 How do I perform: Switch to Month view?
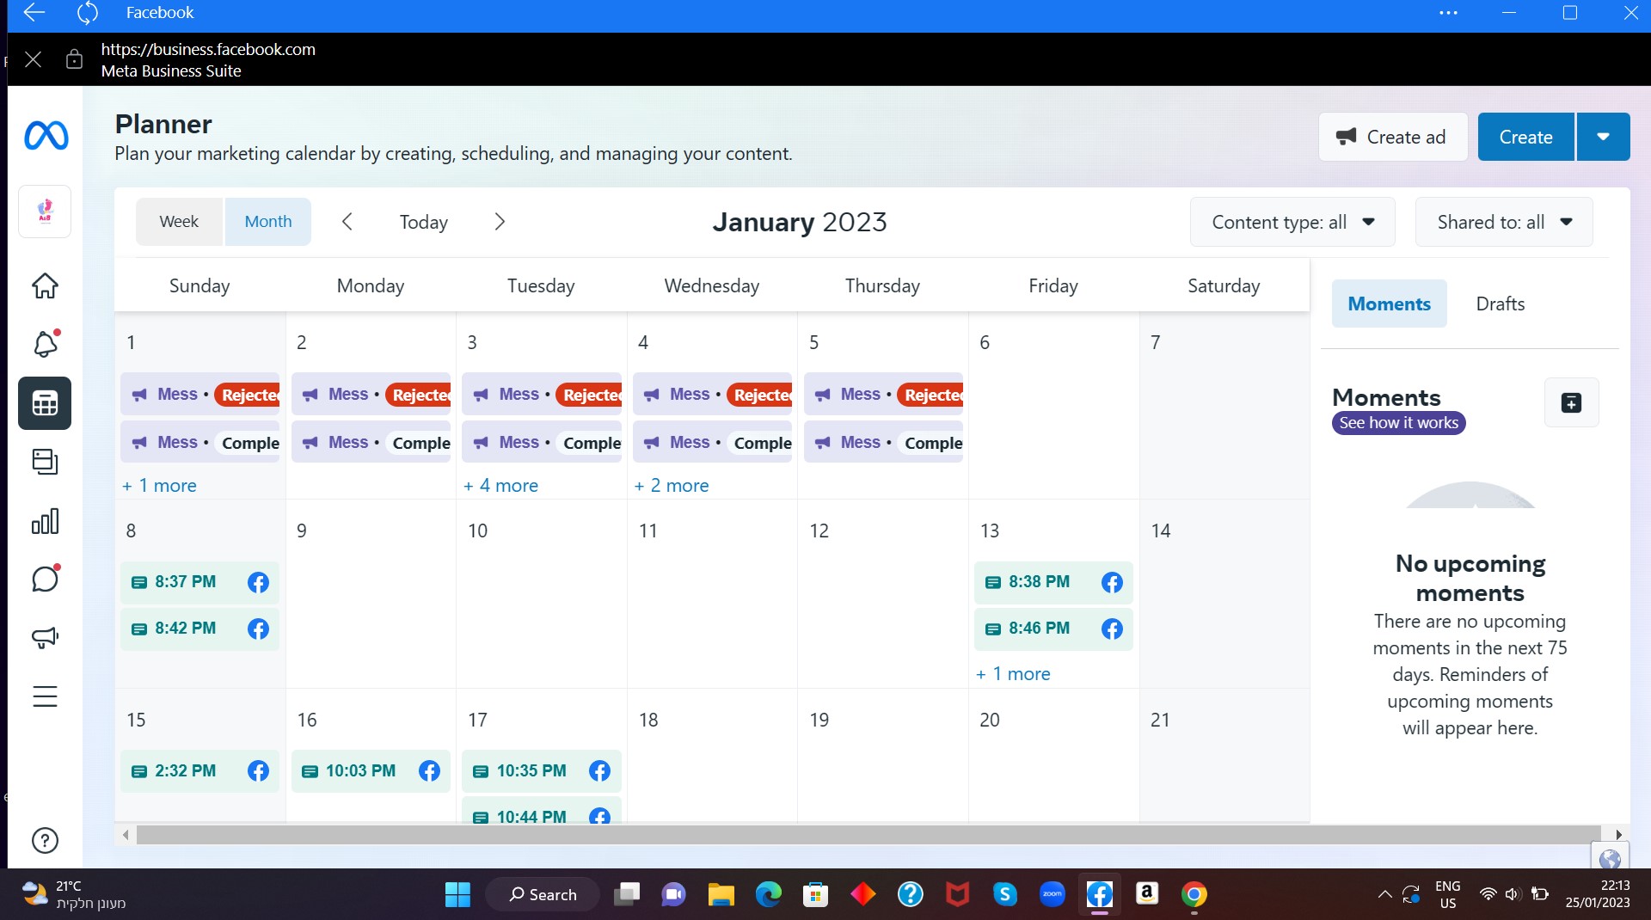click(x=268, y=222)
